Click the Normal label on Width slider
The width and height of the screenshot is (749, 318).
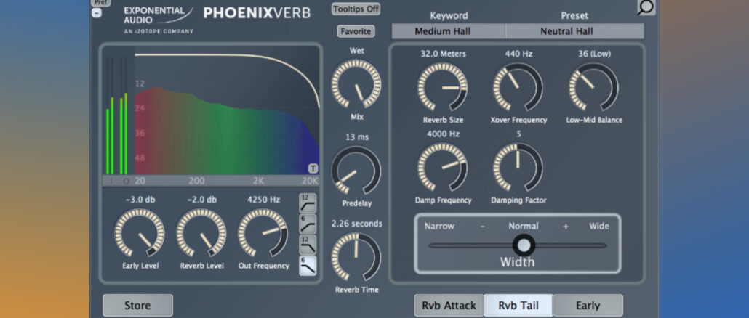tap(524, 226)
